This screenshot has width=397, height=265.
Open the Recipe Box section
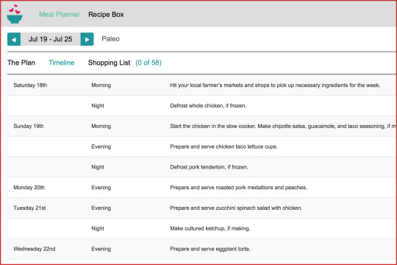point(106,15)
